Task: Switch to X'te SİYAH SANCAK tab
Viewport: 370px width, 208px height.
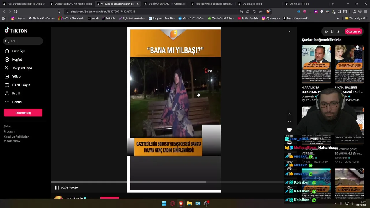Action: click(165, 4)
